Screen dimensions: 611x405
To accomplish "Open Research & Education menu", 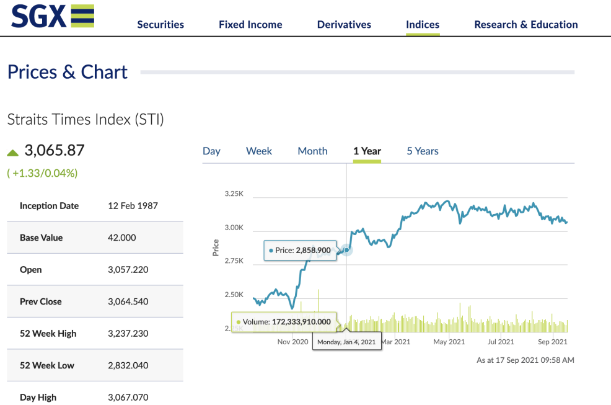I will [525, 25].
